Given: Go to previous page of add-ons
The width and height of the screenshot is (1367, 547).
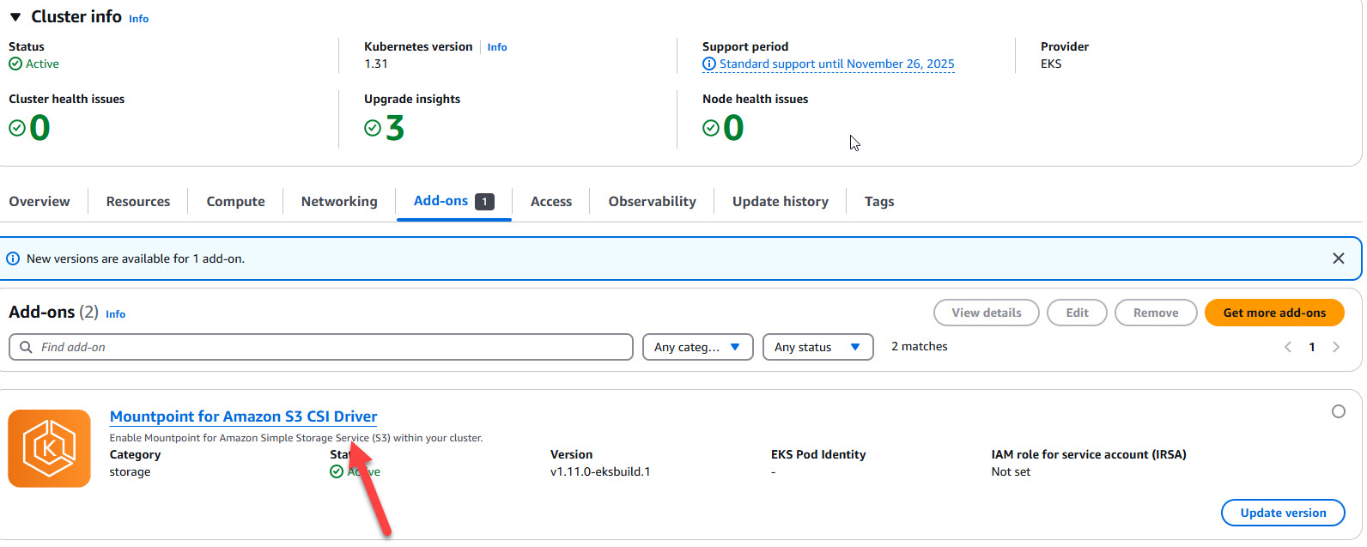Looking at the screenshot, I should (x=1288, y=347).
